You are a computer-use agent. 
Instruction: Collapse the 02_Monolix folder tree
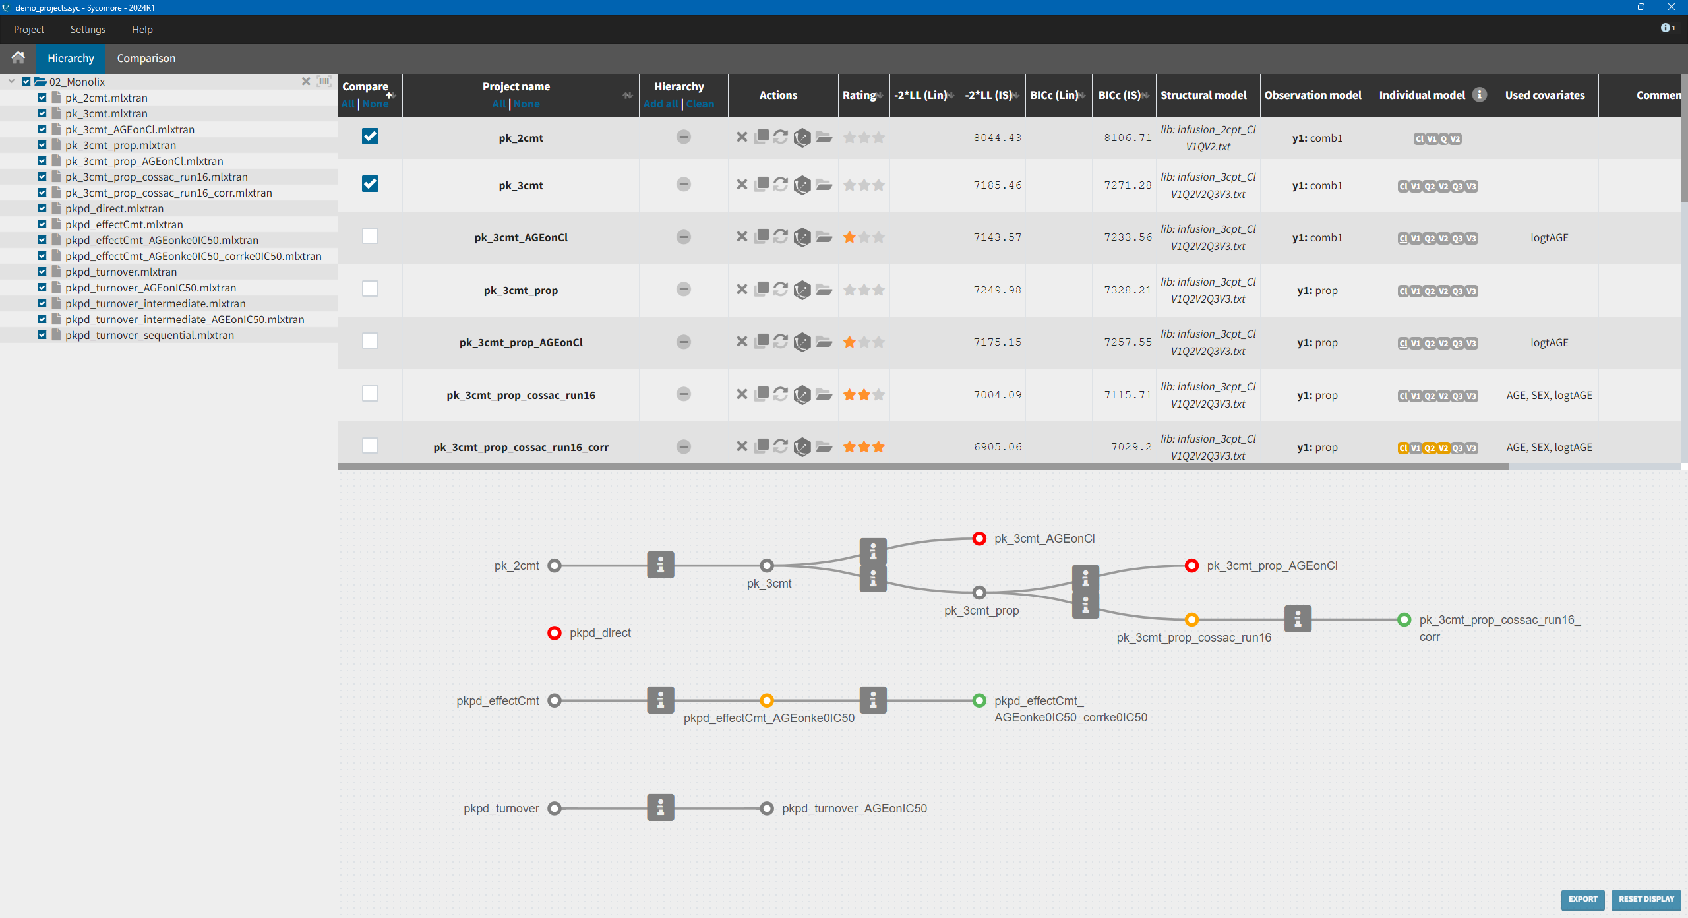(x=12, y=82)
